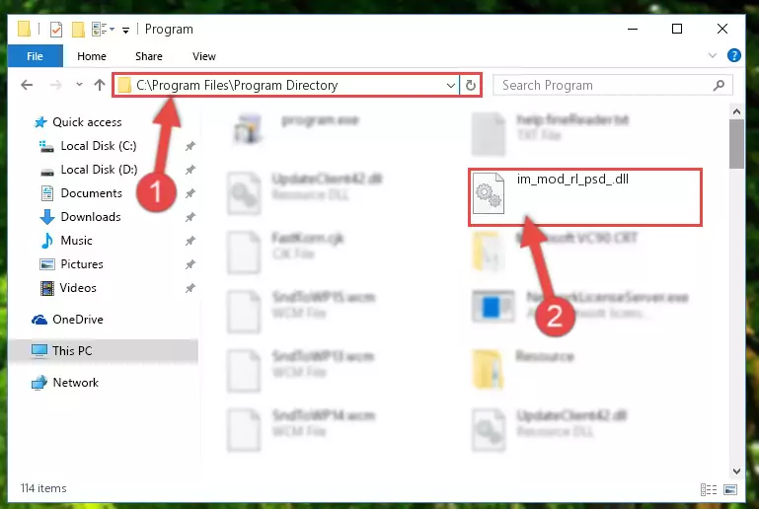This screenshot has height=509, width=759.
Task: Unpin Local Disk (C:) via pin icon
Action: tap(190, 146)
